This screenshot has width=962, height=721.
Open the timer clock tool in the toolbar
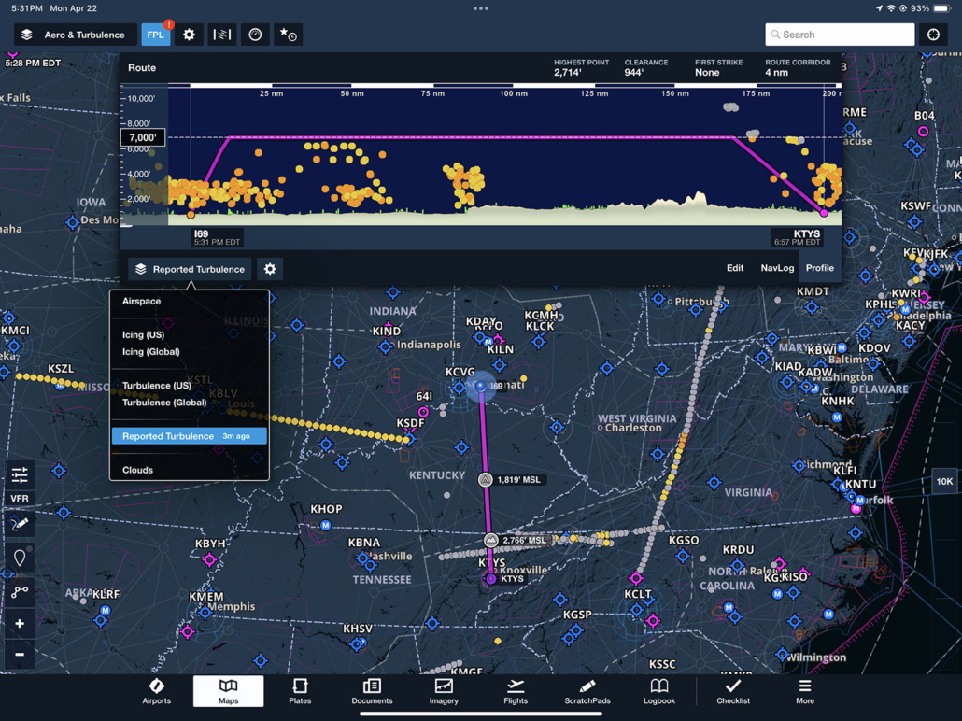(253, 34)
